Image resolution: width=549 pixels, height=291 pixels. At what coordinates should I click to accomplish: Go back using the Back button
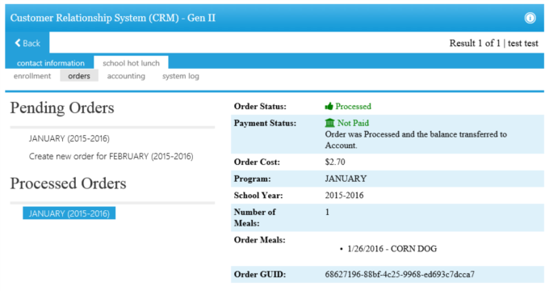coord(27,43)
